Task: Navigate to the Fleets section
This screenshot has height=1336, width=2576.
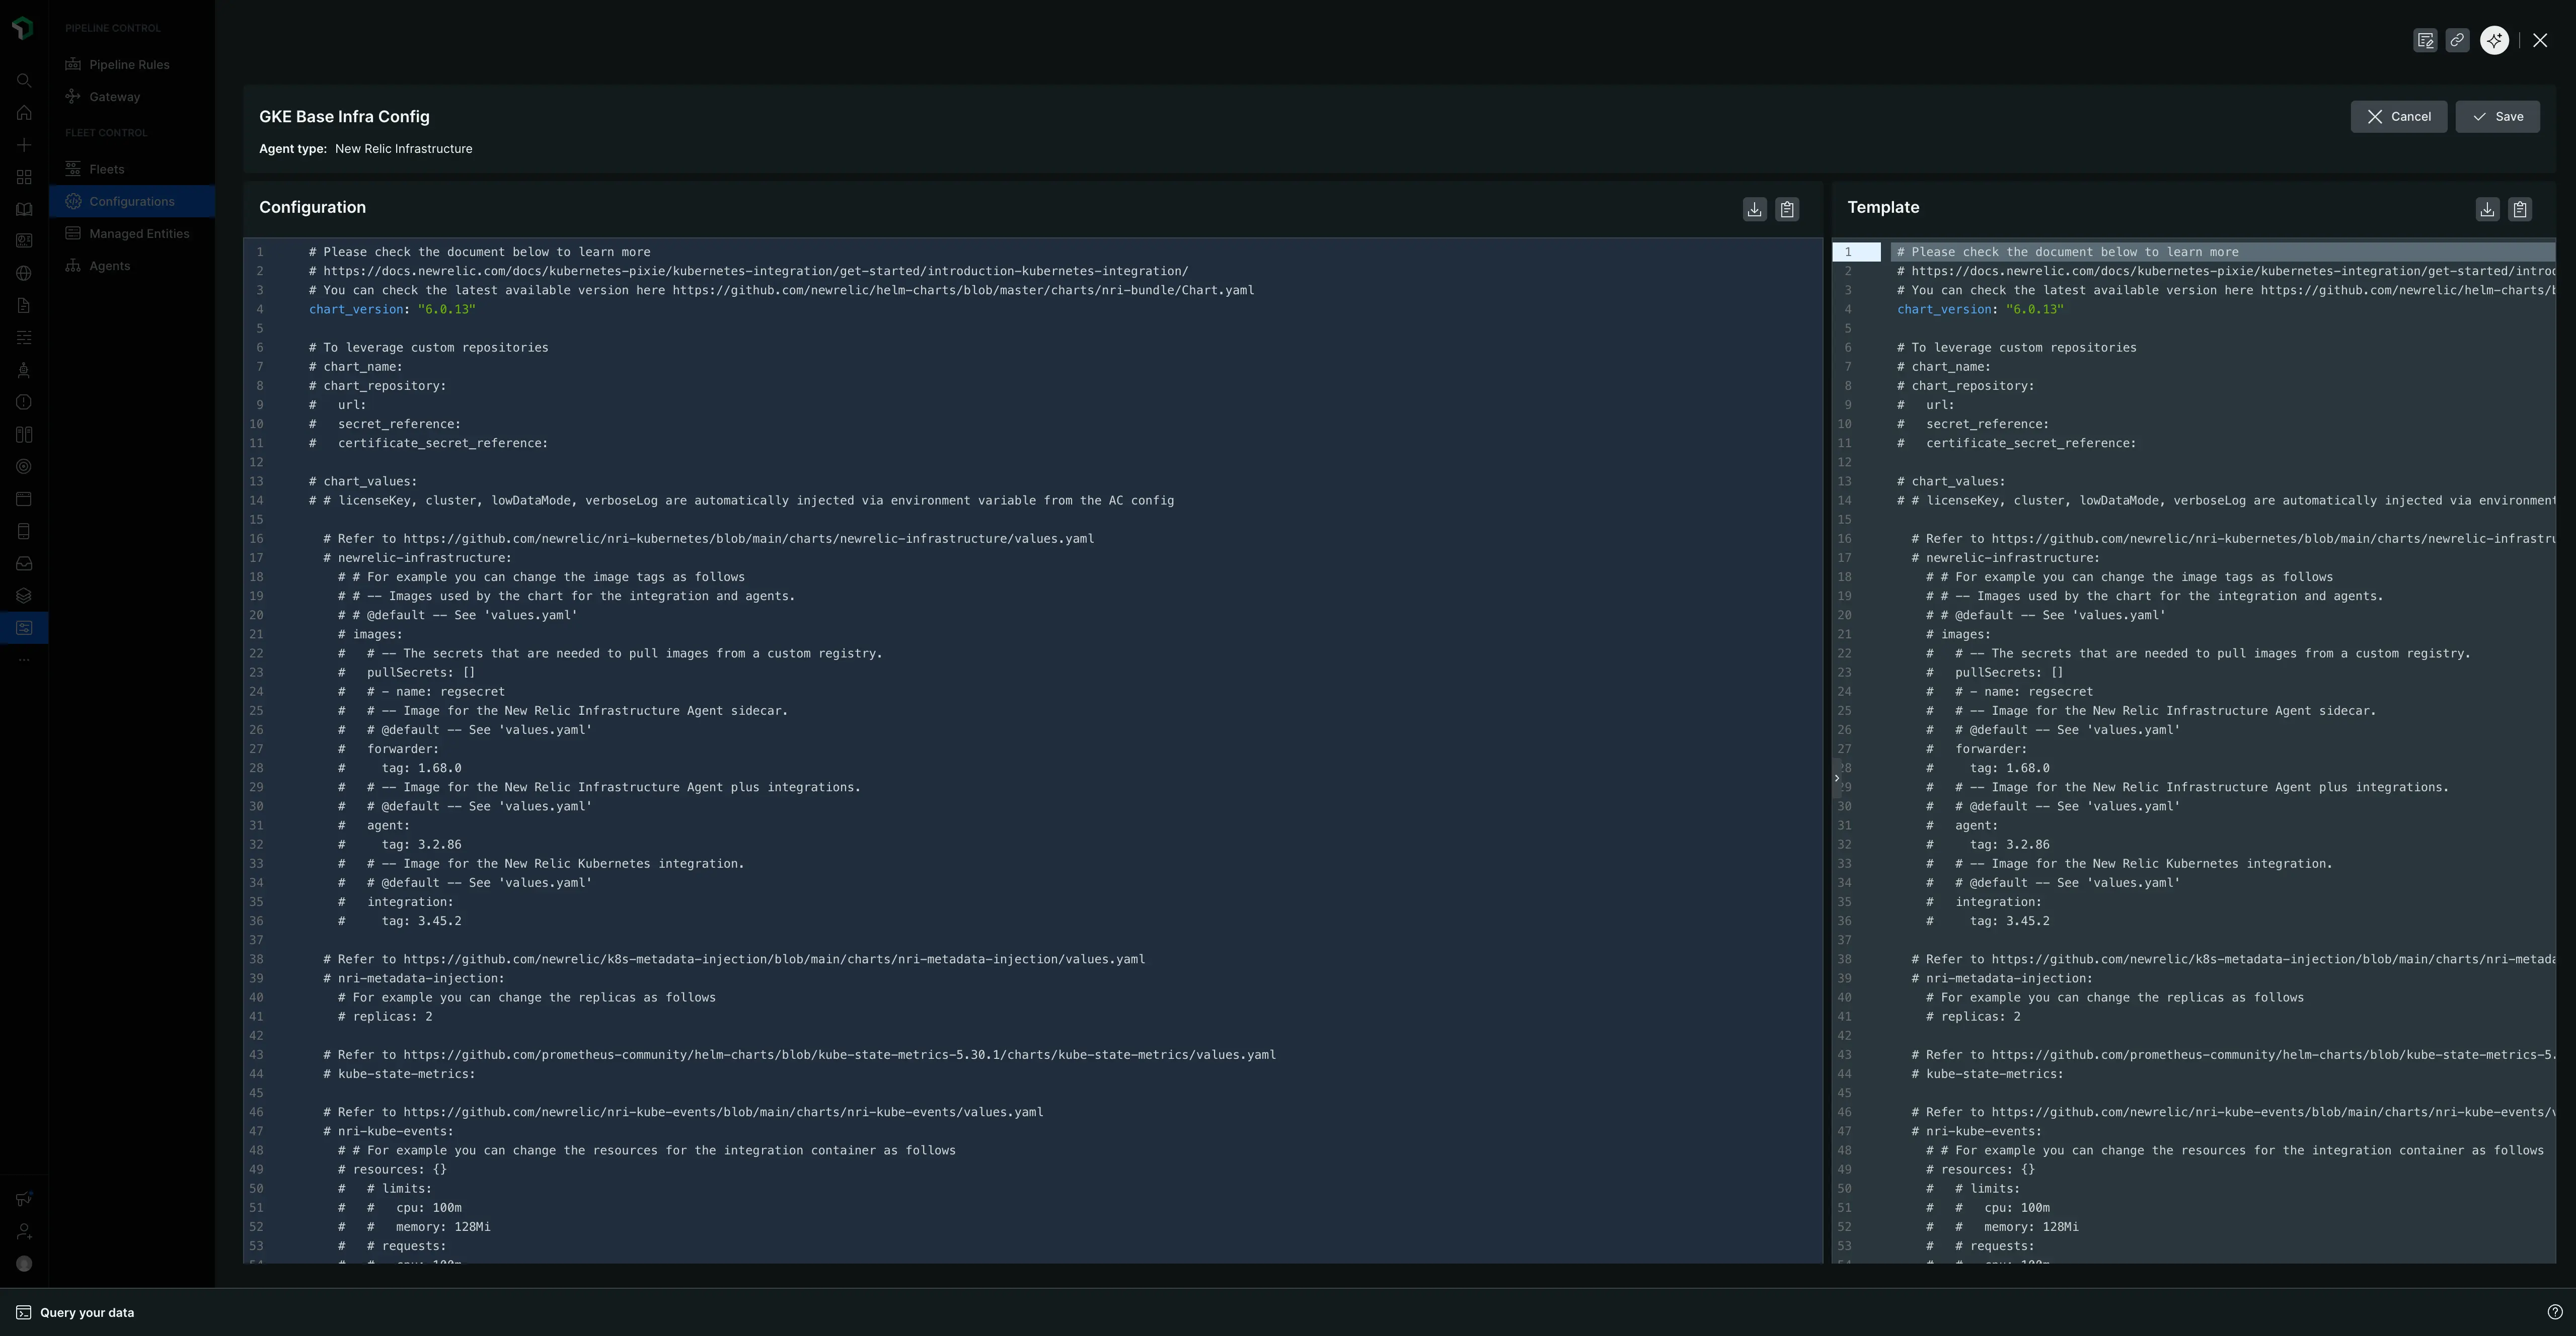Action: (x=106, y=168)
